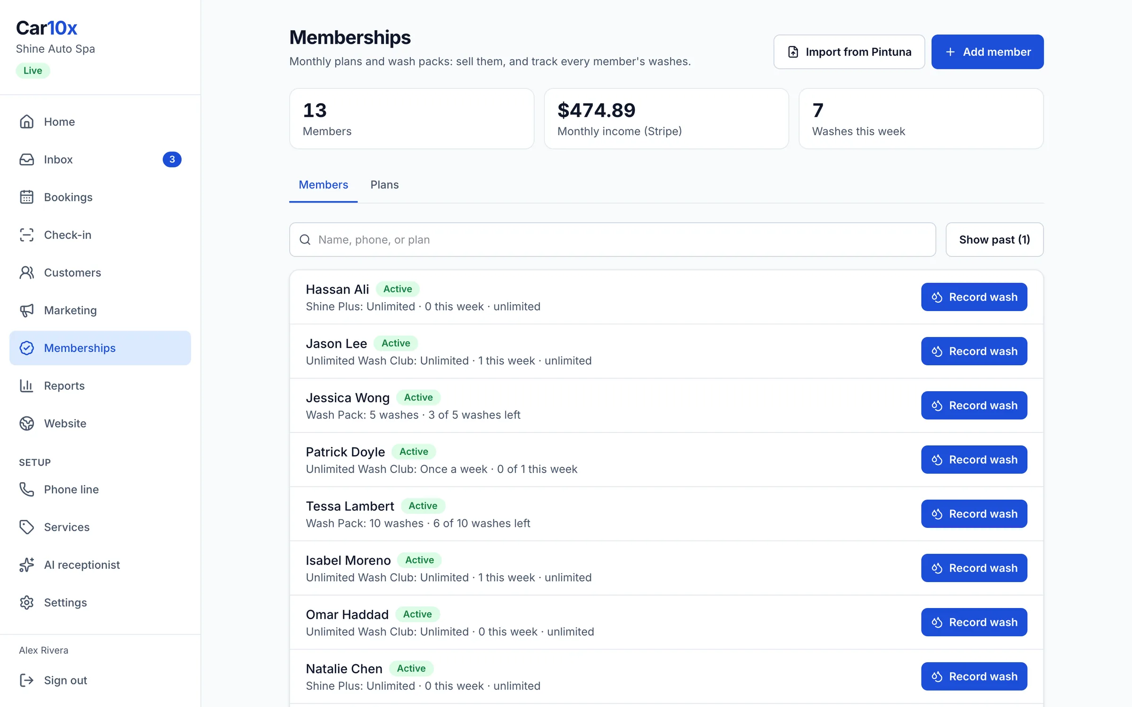Open the AI receptionist sparkle icon
1132x707 pixels.
(26, 565)
